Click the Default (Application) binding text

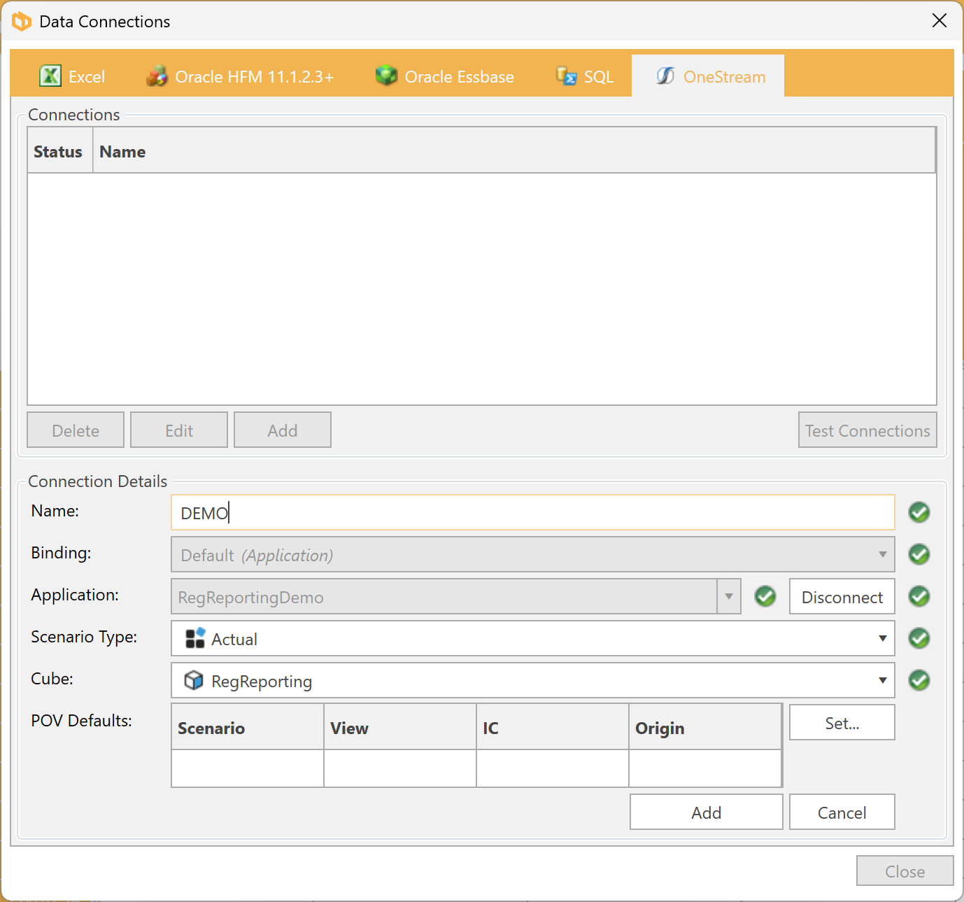click(257, 555)
